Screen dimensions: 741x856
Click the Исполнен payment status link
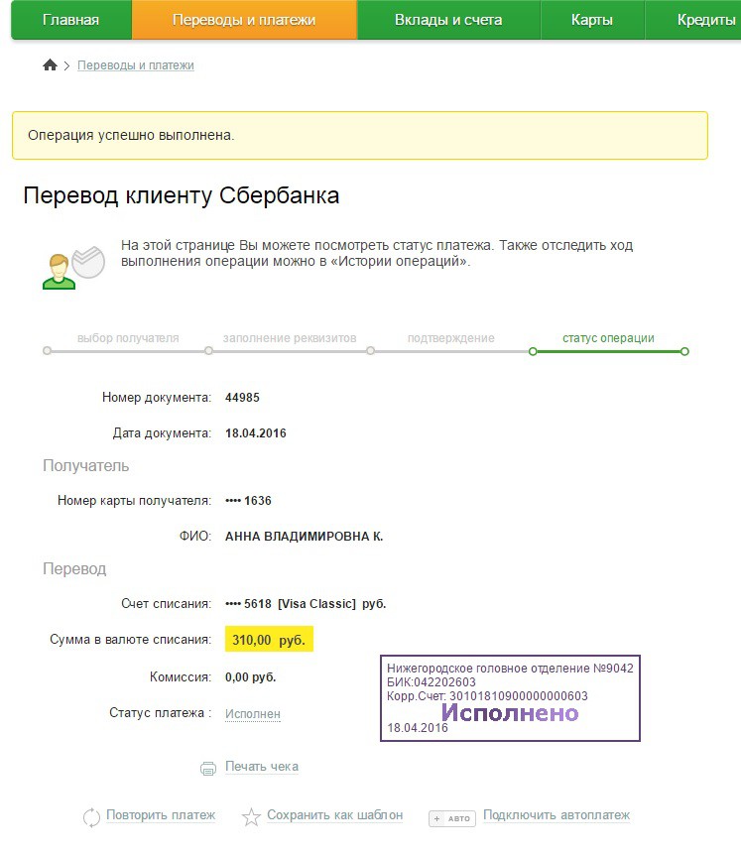tap(253, 714)
